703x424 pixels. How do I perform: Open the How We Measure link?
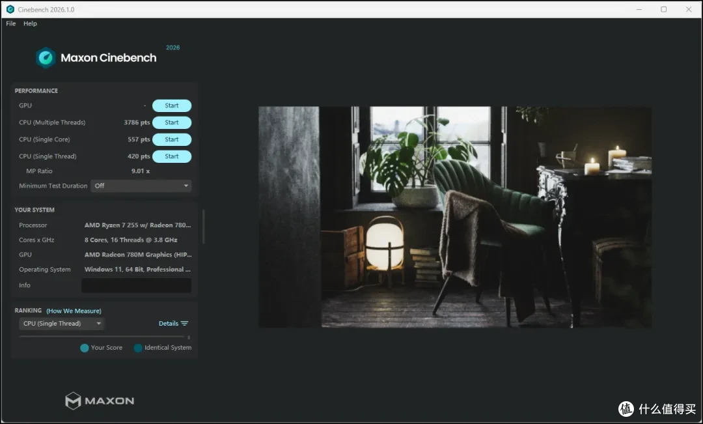(x=74, y=311)
